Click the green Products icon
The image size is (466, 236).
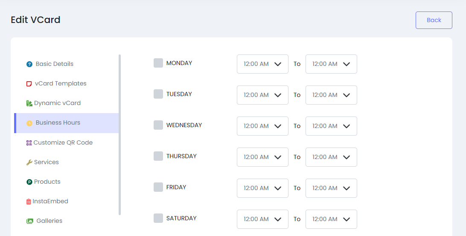coord(29,182)
